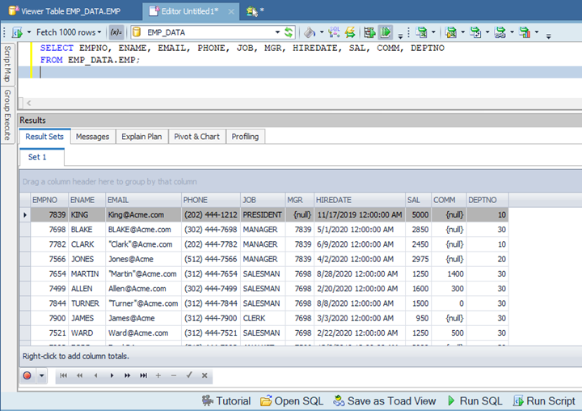The image size is (582, 411).
Task: Expand the export to grid dropdown arrow
Action: click(x=433, y=32)
